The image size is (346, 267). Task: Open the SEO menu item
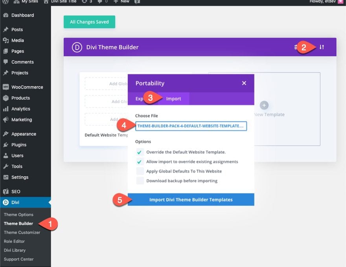(16, 192)
